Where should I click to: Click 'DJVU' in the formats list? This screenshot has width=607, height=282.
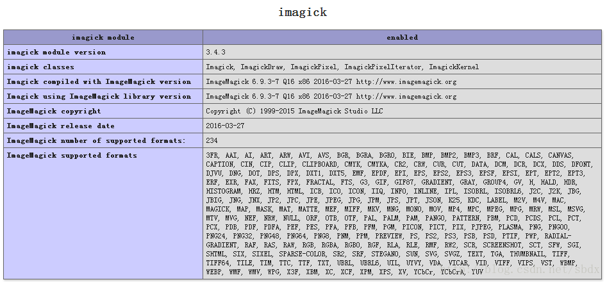[213, 173]
